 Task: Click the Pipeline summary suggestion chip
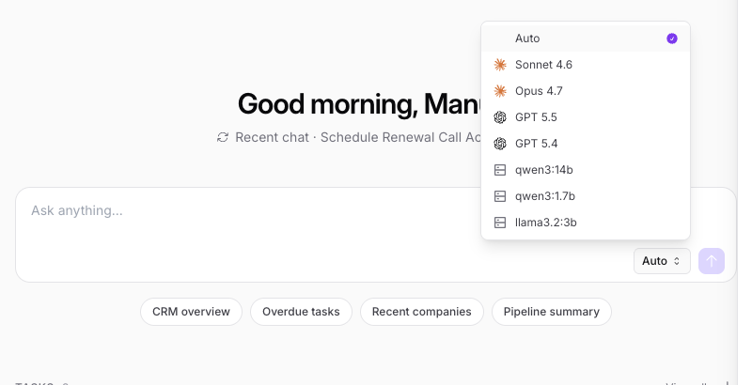tap(552, 312)
